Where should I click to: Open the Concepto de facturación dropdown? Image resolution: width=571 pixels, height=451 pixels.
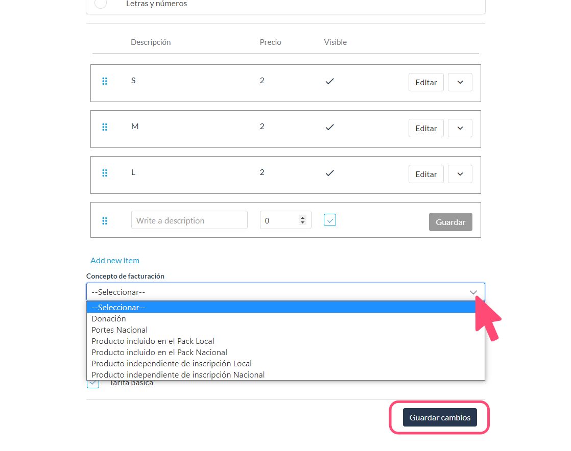click(x=285, y=292)
